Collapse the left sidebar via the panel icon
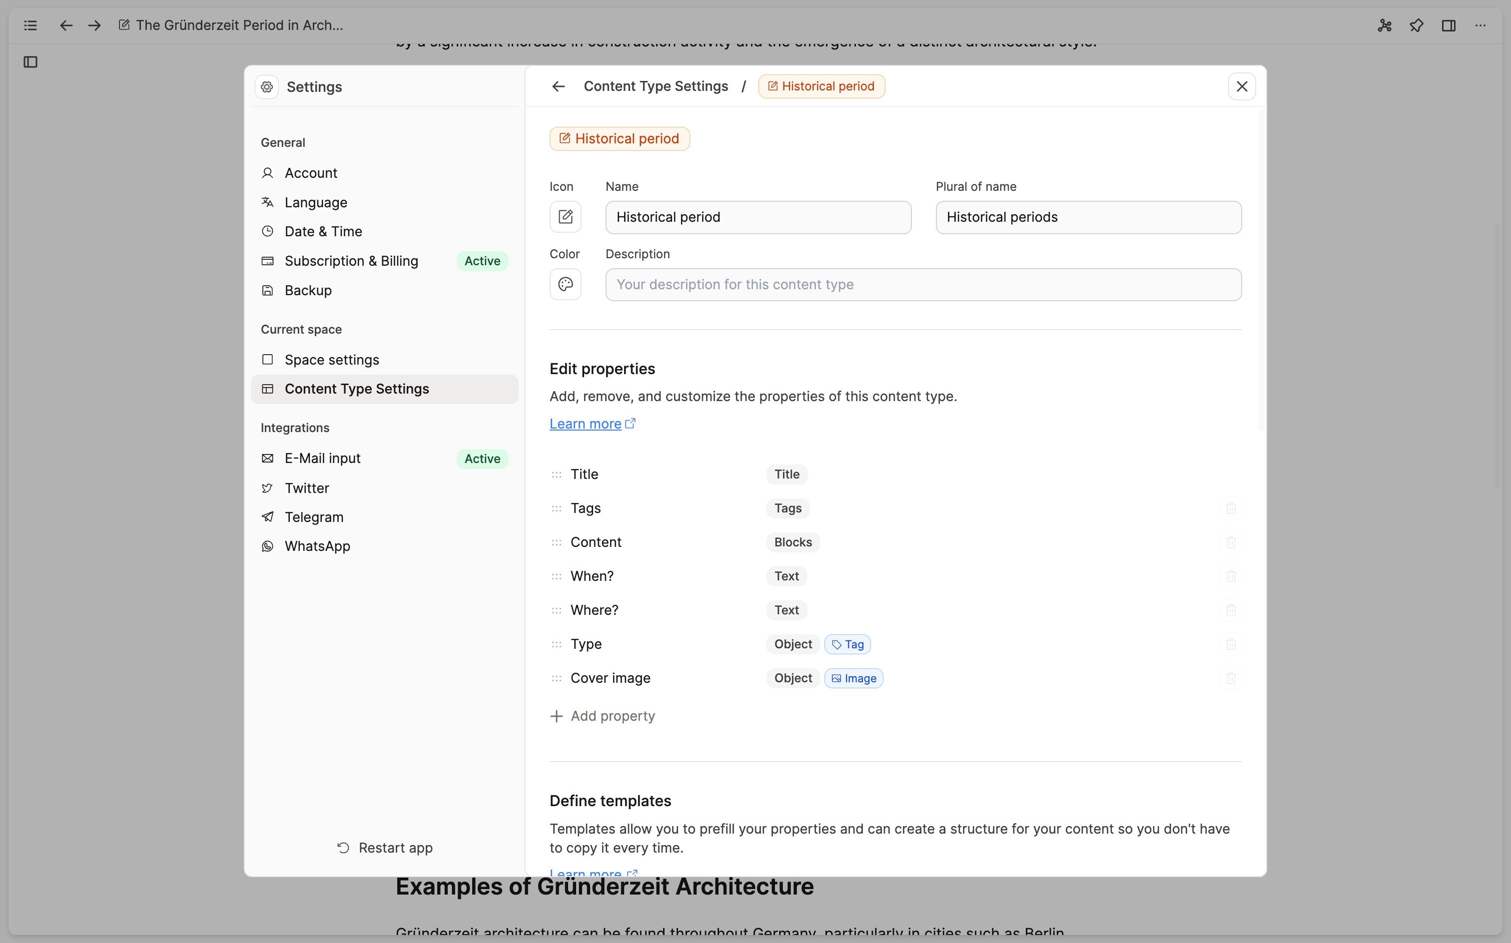 click(30, 62)
